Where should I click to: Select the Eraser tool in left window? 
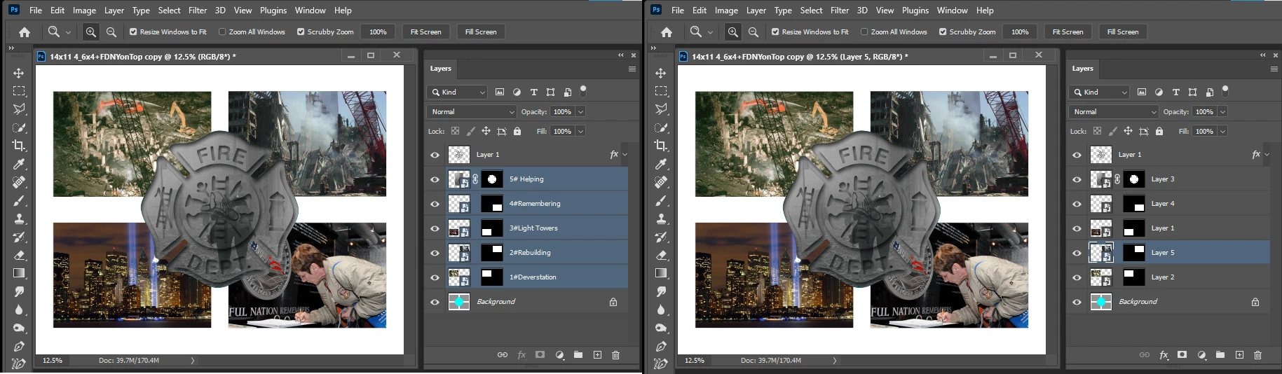click(19, 255)
